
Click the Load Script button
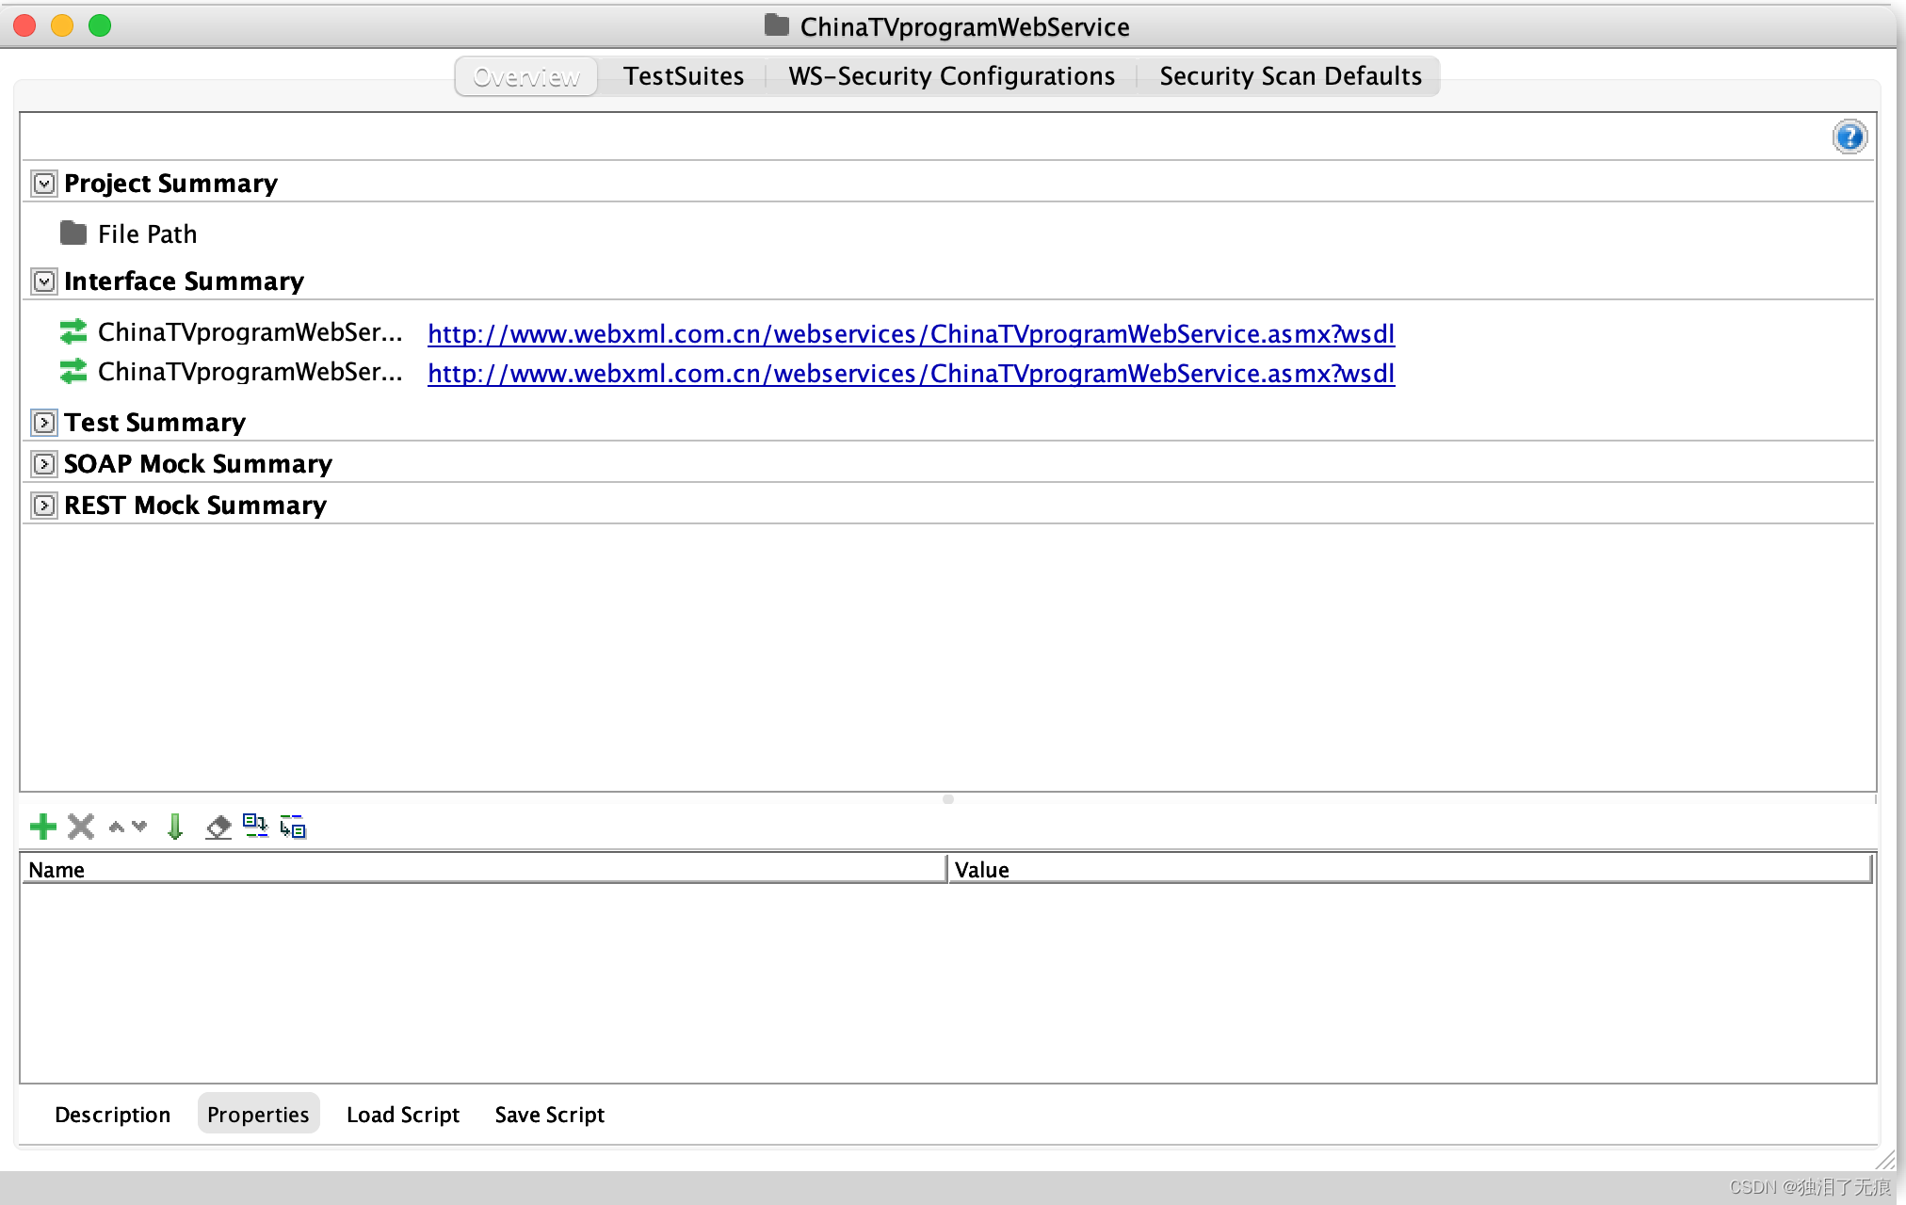[403, 1115]
